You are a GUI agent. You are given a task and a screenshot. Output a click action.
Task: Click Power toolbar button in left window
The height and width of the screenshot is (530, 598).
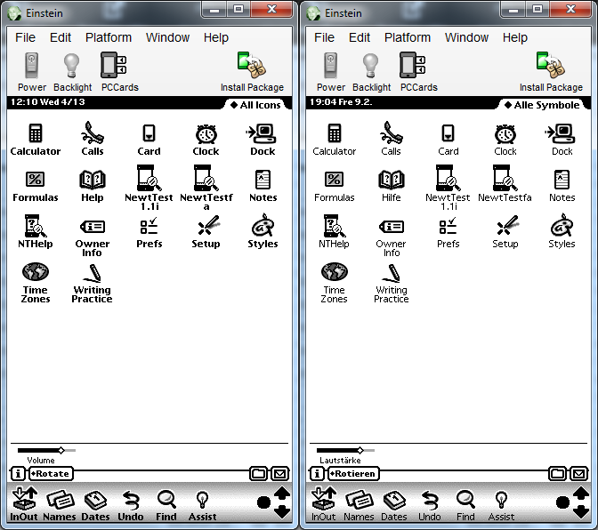tap(32, 72)
